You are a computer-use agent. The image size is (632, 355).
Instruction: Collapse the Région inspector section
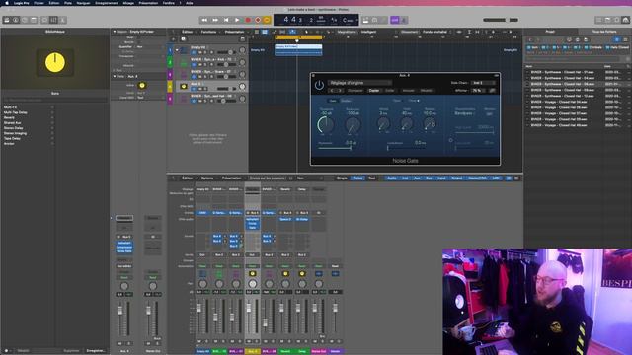click(x=115, y=32)
